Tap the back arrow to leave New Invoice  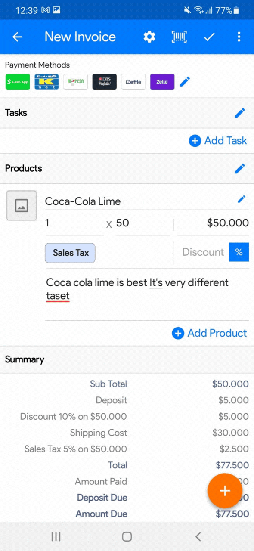[x=17, y=37]
